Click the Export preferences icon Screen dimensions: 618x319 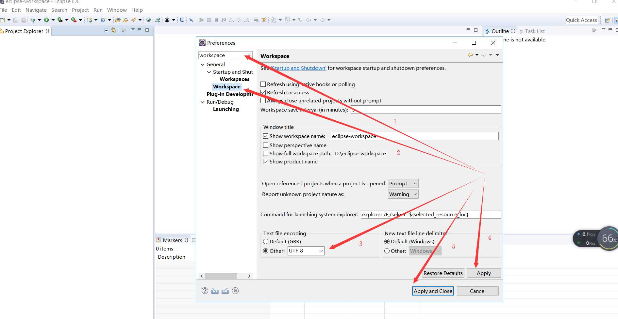[225, 291]
